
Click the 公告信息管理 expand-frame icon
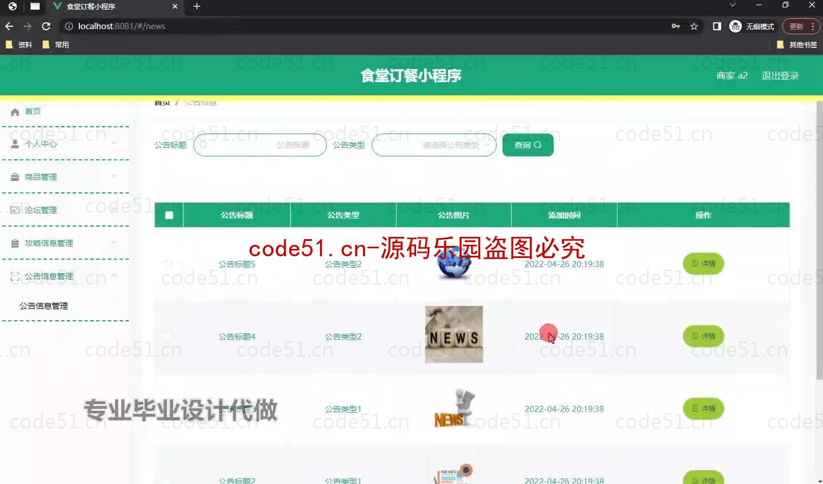[x=15, y=277]
